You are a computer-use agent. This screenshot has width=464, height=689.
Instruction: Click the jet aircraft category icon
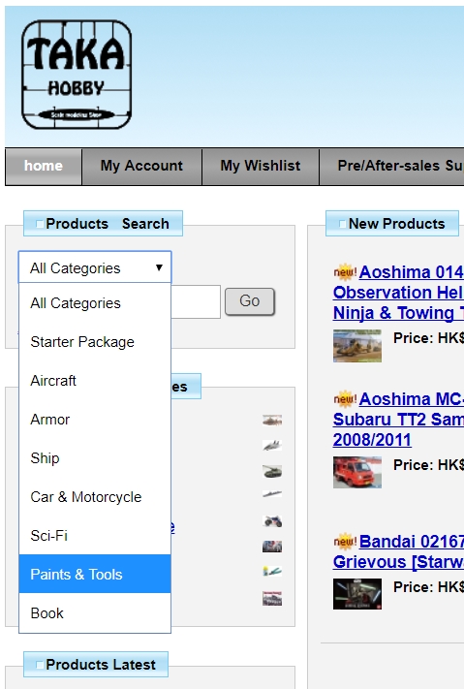point(272,446)
